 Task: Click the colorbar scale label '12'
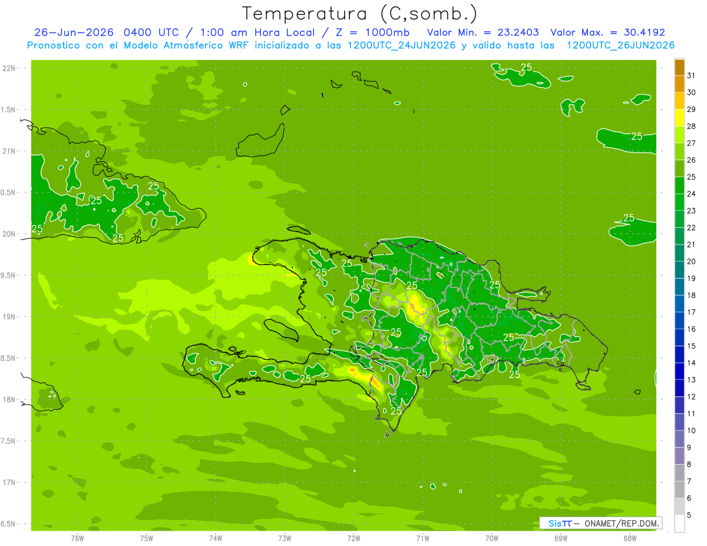(x=691, y=397)
